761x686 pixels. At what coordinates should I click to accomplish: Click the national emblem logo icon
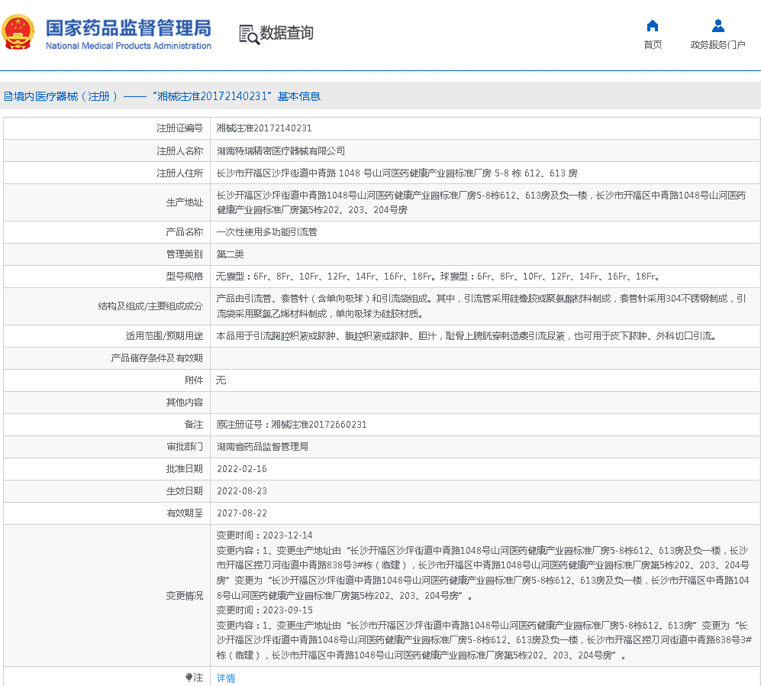pos(18,33)
